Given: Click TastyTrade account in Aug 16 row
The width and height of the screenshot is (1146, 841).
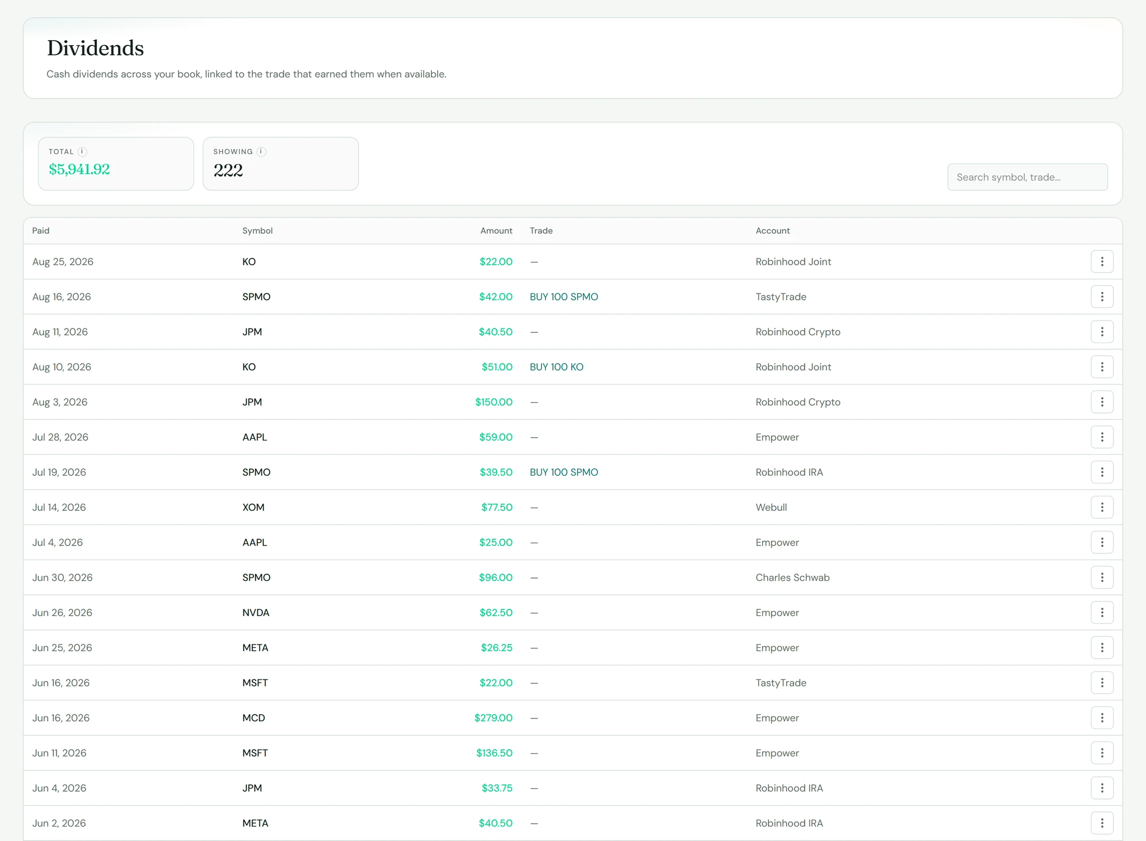Looking at the screenshot, I should pyautogui.click(x=781, y=297).
